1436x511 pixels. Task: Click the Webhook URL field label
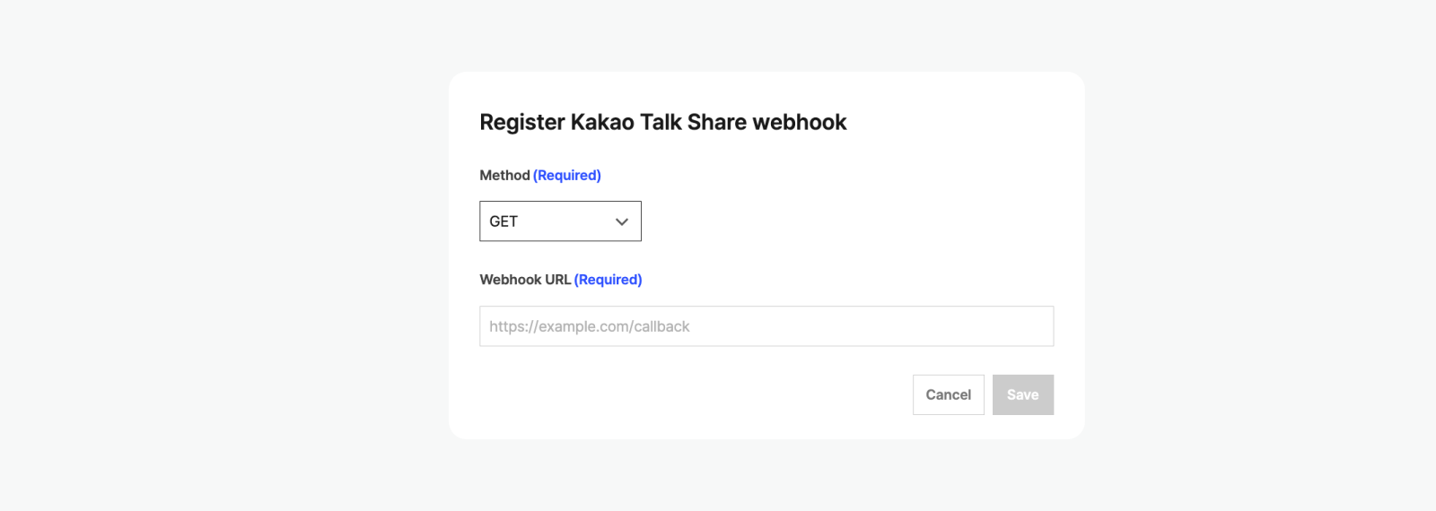coord(525,280)
